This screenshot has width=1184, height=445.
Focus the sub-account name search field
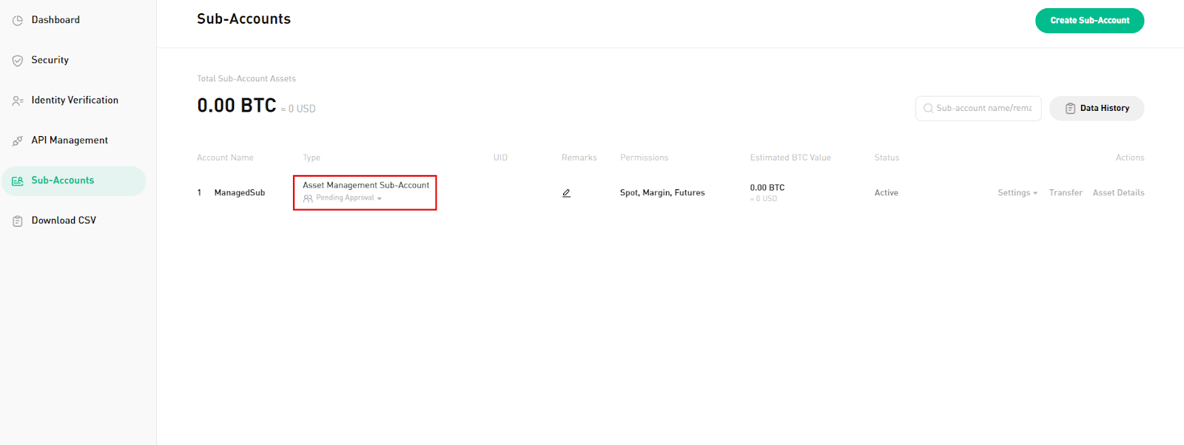click(978, 109)
